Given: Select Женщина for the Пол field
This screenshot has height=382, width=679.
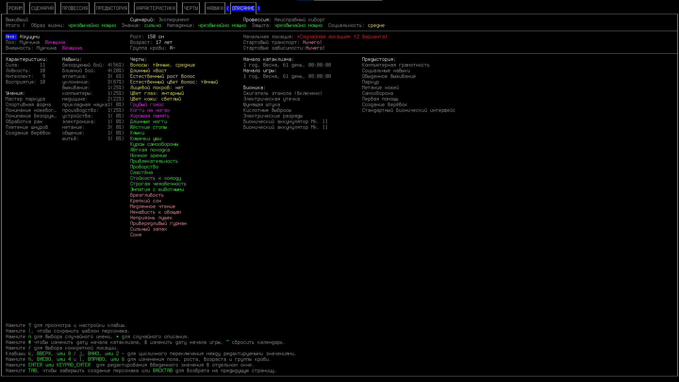Looking at the screenshot, I should click(x=55, y=42).
